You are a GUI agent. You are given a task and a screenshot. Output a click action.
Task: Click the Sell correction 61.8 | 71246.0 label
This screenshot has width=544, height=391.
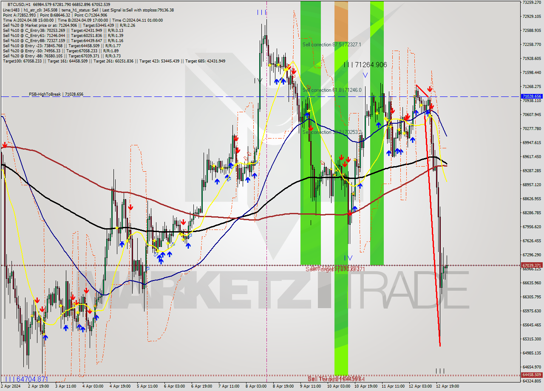coord(332,90)
